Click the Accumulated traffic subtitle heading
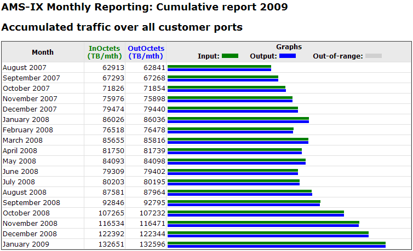The image size is (413, 251). click(x=122, y=27)
